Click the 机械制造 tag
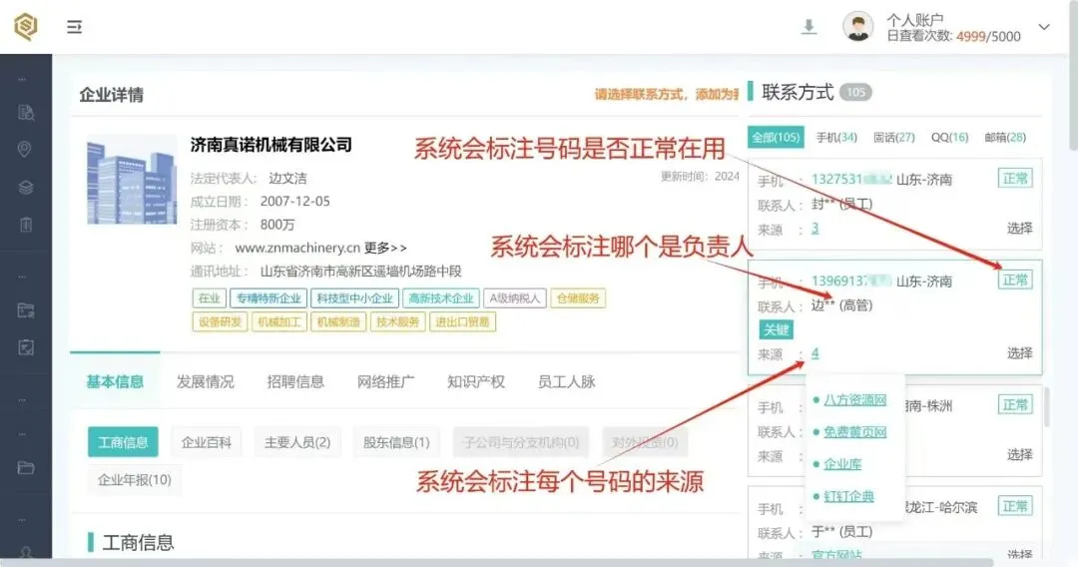The image size is (1078, 567). [x=338, y=321]
